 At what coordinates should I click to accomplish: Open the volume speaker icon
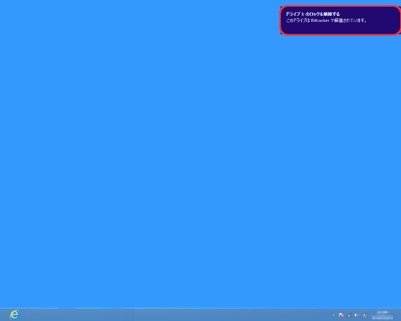pyautogui.click(x=357, y=315)
